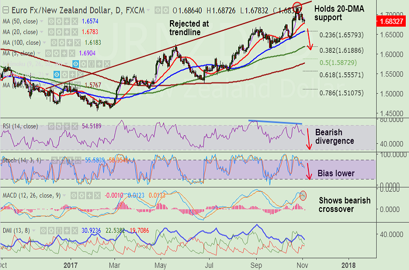Open format settings for MA (20, close)

[x=59, y=32]
